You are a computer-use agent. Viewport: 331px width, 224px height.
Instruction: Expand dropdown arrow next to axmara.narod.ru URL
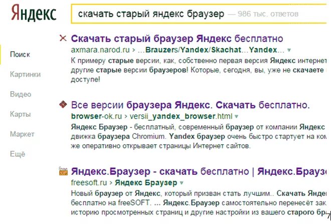click(289, 50)
